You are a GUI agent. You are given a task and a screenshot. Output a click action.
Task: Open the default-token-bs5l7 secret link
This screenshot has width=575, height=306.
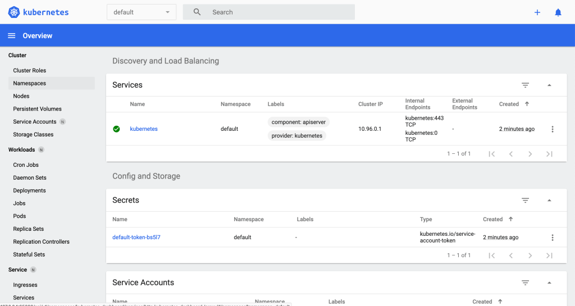pos(136,238)
